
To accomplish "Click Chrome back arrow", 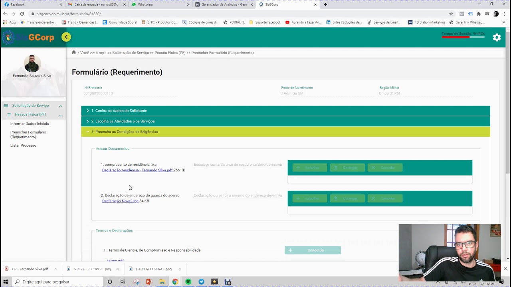I will tap(5, 14).
